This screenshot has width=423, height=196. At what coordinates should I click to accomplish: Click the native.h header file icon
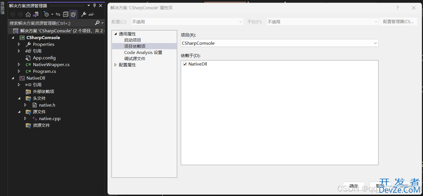35,105
